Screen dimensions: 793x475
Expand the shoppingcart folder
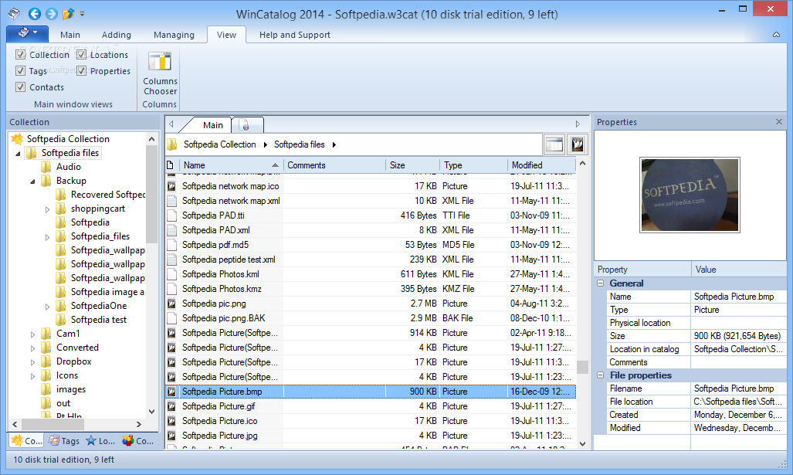pos(48,209)
